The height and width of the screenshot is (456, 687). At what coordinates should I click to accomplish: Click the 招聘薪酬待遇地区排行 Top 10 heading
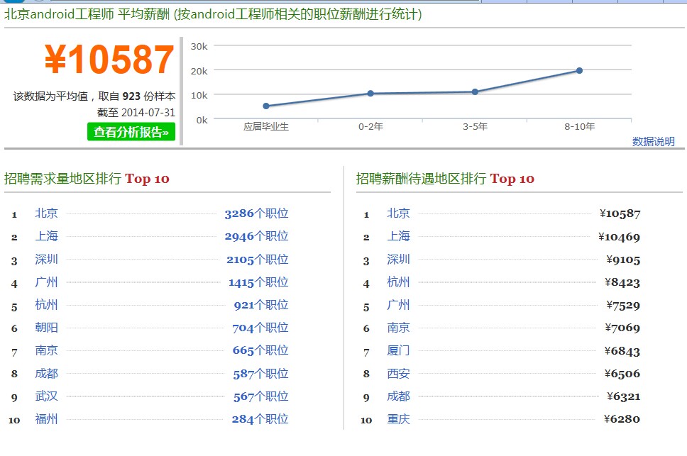445,179
